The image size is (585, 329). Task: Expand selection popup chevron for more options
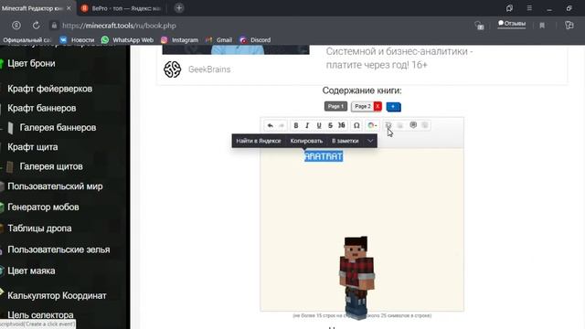370,141
